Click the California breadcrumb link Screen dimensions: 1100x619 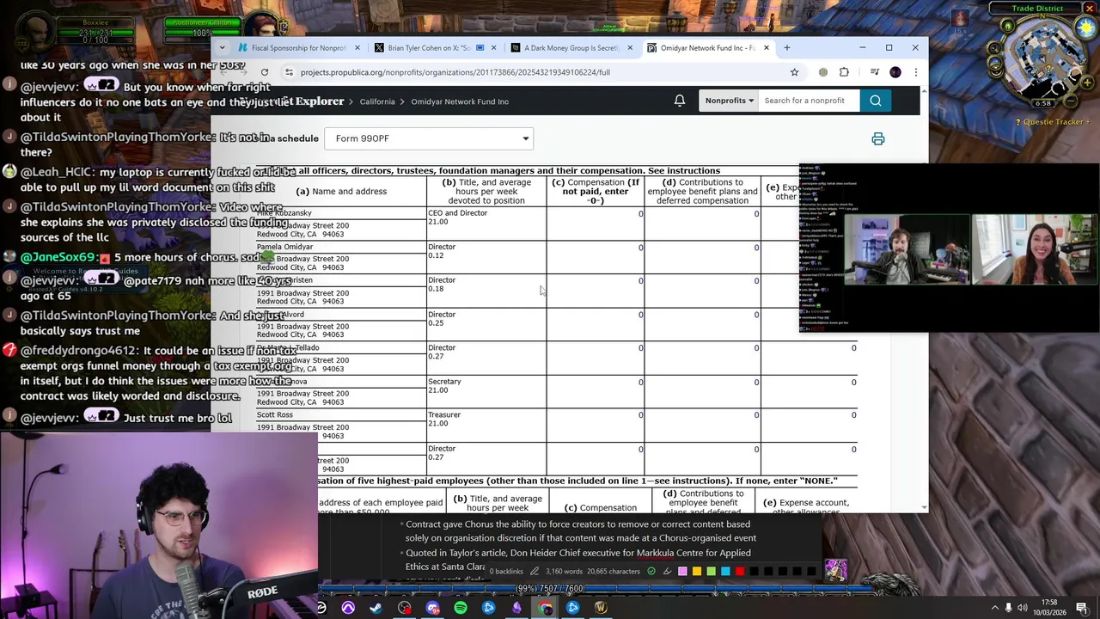pos(377,101)
